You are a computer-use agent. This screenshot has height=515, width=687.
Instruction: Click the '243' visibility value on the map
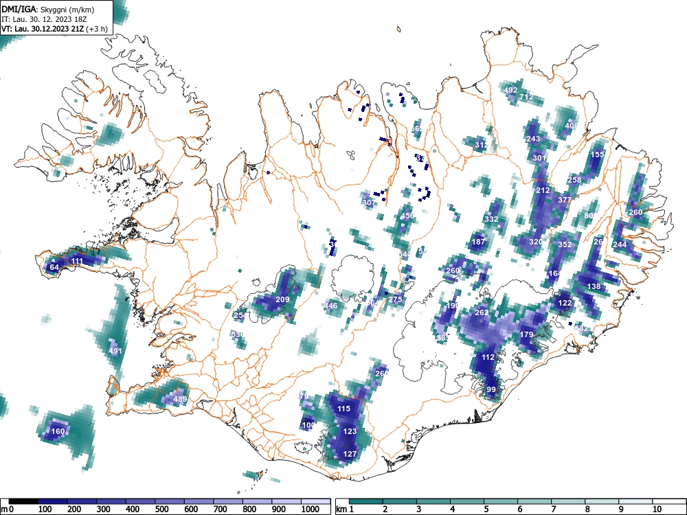point(533,139)
